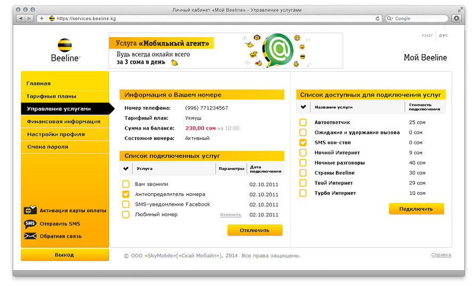
Task: Click the Мобильный агент banner headline
Action: [162, 44]
